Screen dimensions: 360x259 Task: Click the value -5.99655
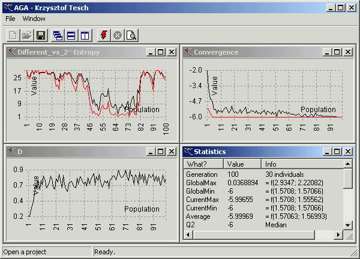[x=240, y=200]
